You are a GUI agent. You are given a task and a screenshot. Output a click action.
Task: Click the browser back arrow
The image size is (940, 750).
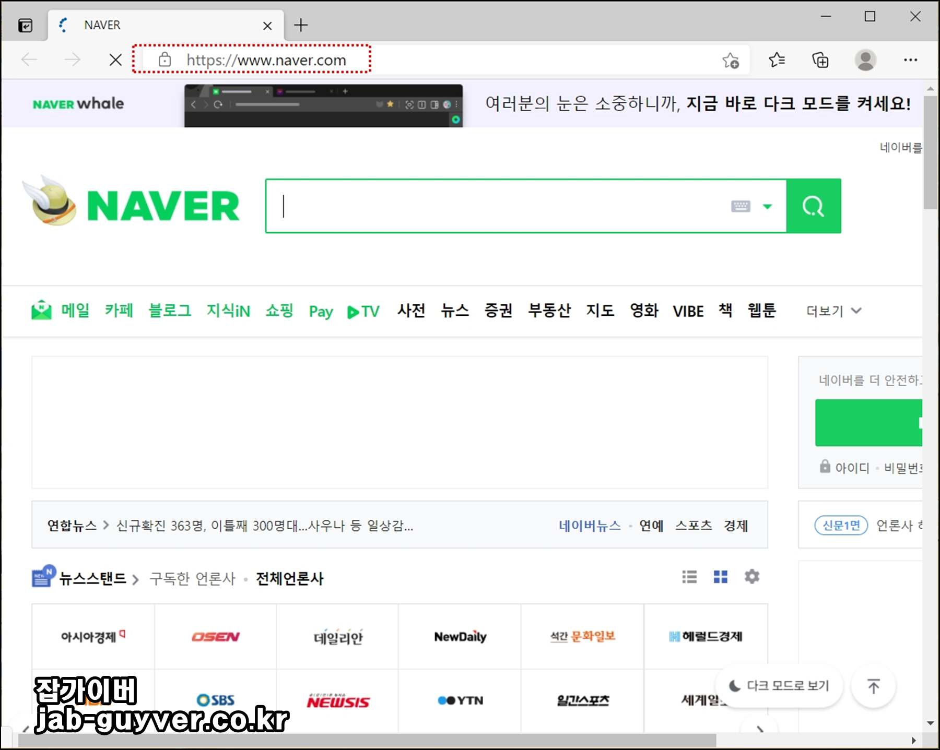[29, 60]
